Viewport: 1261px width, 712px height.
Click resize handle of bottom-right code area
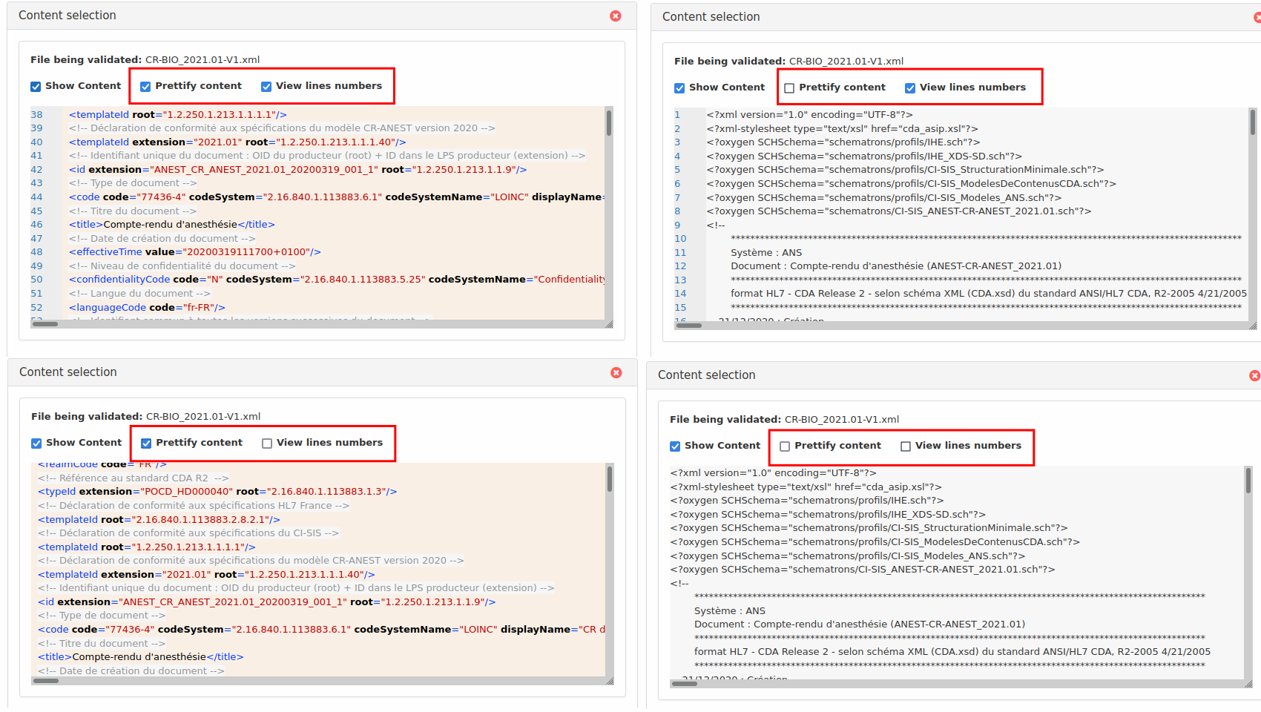pos(1248,684)
